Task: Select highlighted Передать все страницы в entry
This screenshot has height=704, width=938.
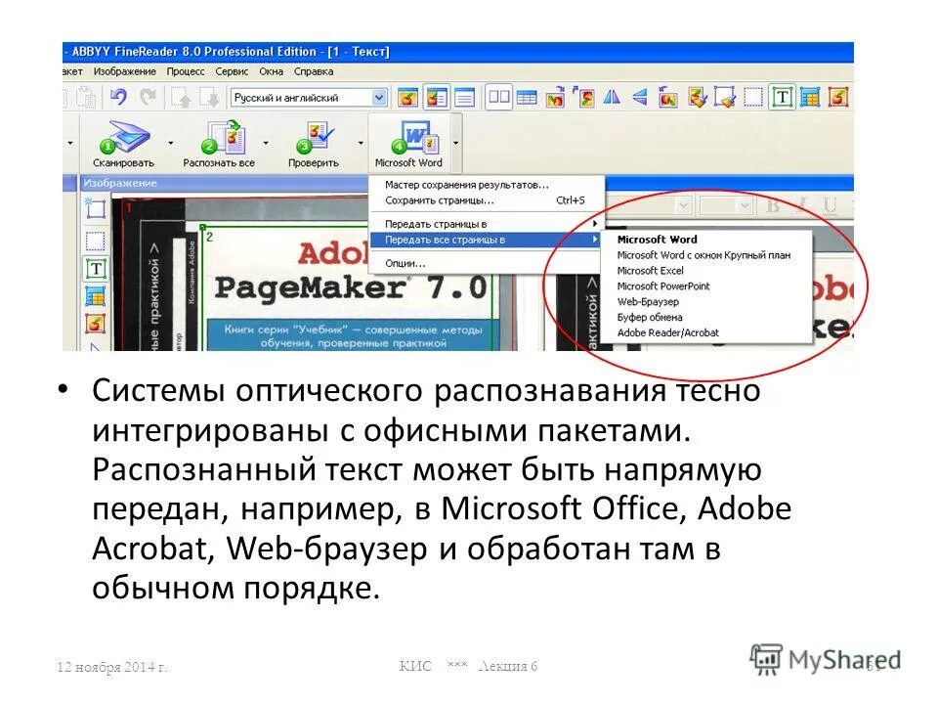Action: click(x=487, y=240)
